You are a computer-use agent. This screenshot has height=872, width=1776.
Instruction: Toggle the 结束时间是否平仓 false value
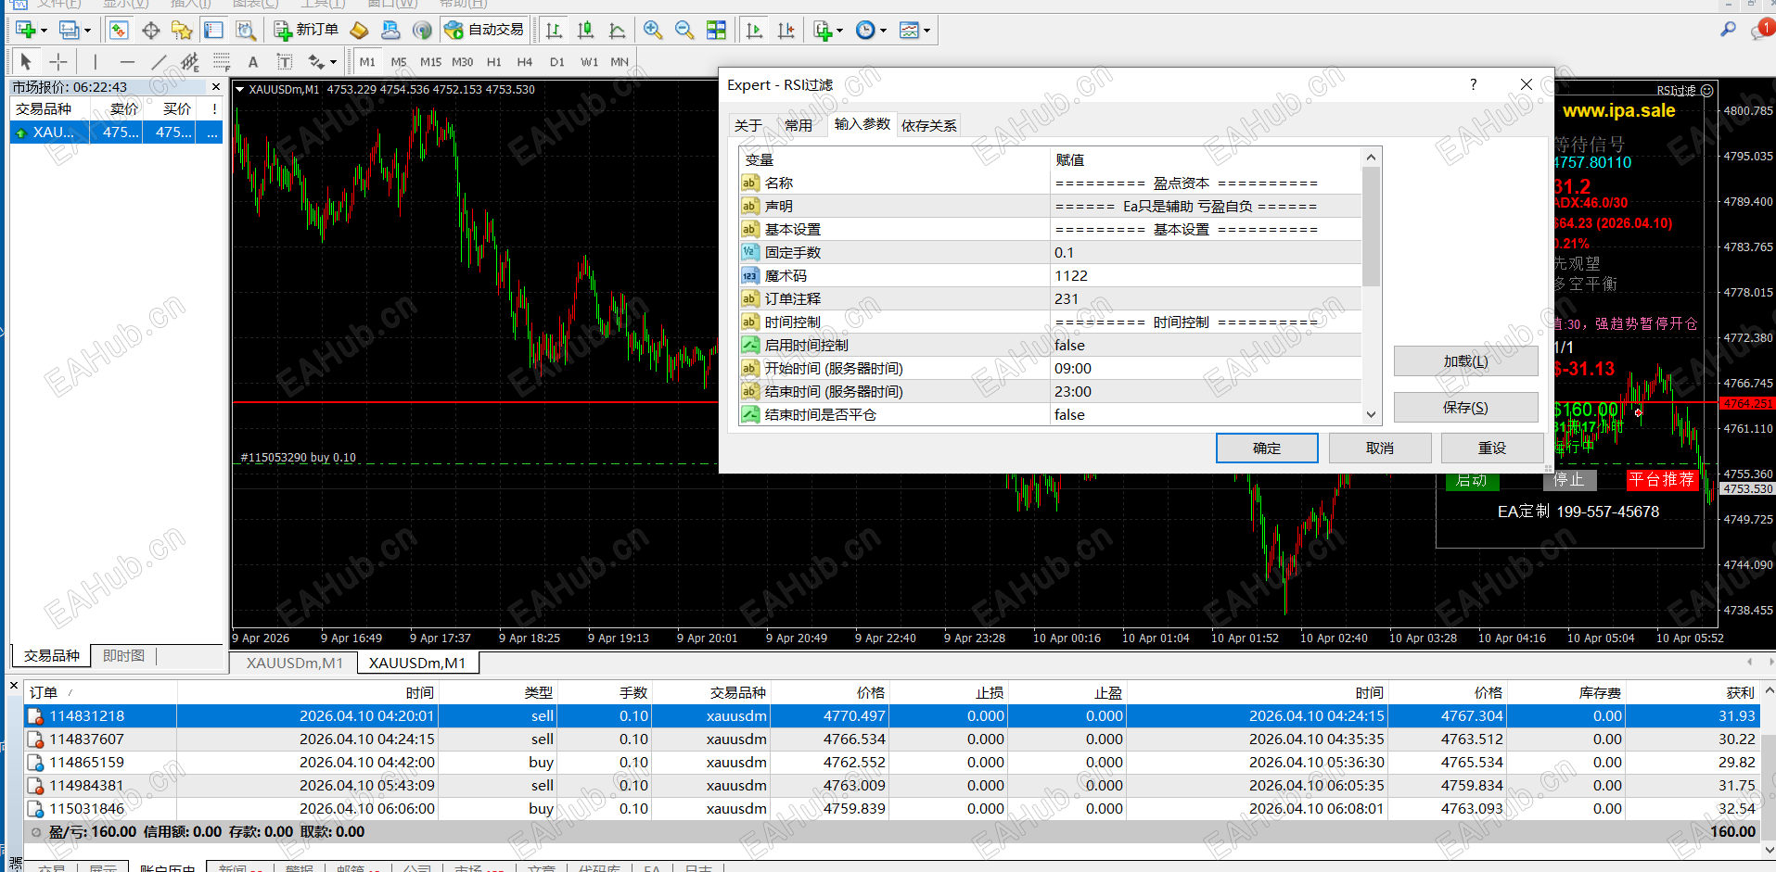pos(1206,414)
